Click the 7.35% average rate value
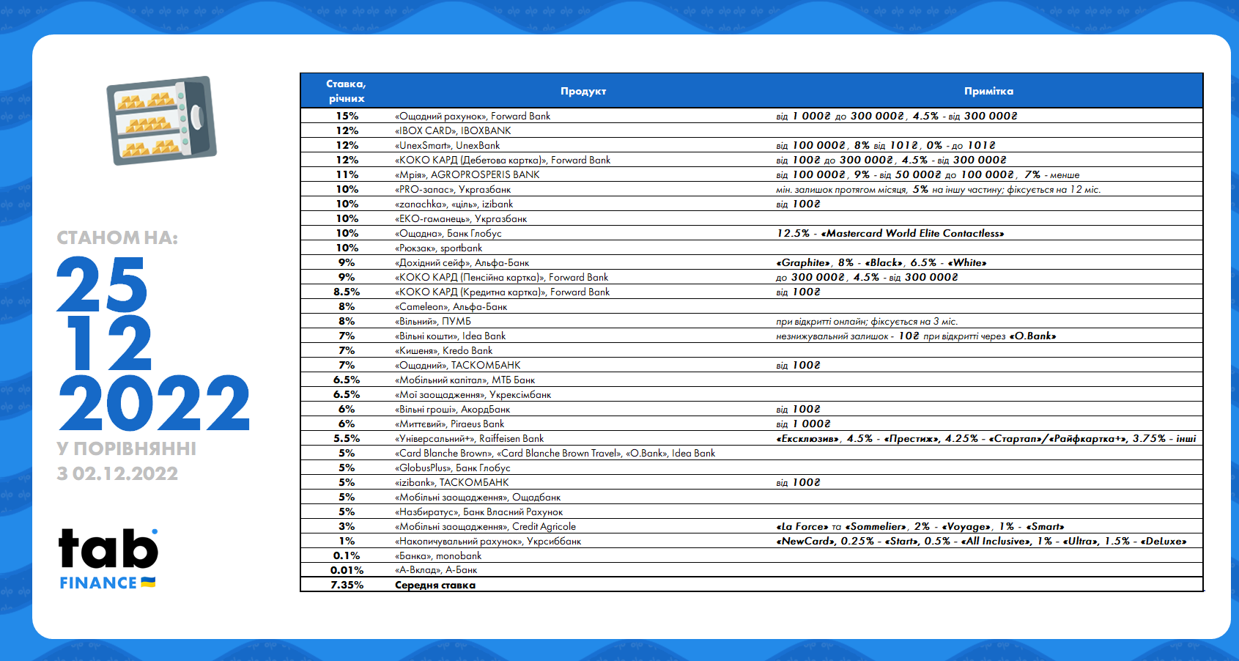 tap(347, 585)
